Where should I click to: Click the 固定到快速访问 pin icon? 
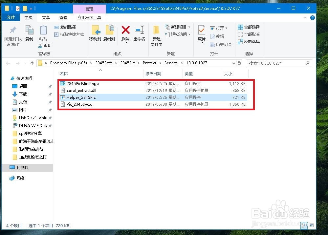point(13,30)
